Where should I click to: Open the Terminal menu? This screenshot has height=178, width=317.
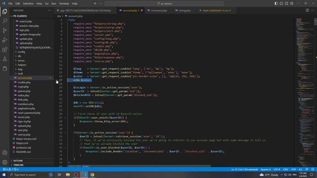click(64, 3)
